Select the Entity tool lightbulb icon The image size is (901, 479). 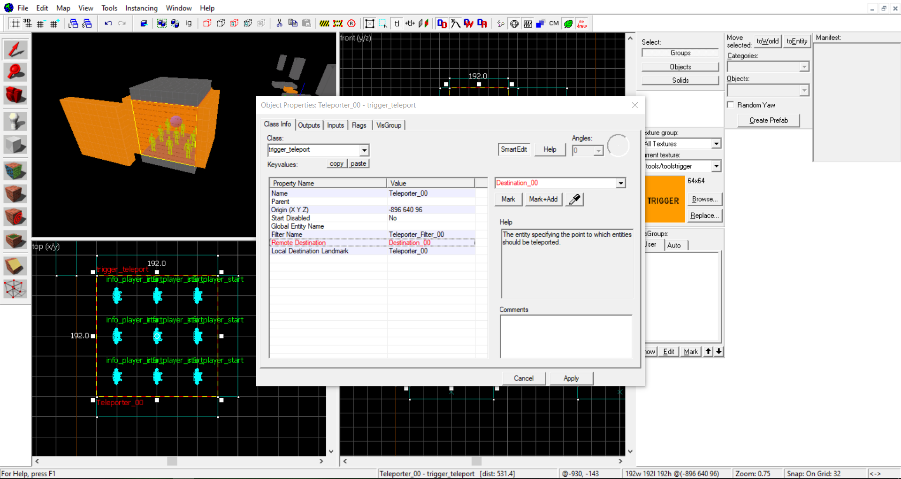coord(15,122)
